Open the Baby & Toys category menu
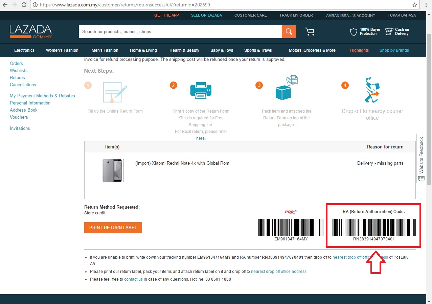 click(x=222, y=50)
